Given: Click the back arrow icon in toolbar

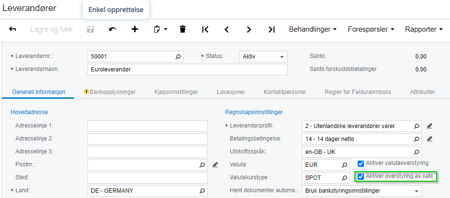Looking at the screenshot, I should click(x=12, y=29).
